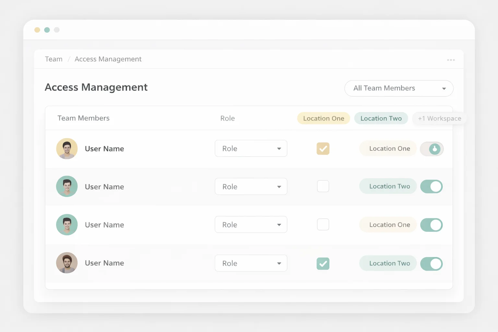Expand the first row Role dropdown
The width and height of the screenshot is (498, 332).
tap(251, 149)
